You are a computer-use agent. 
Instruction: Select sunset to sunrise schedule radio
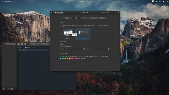coord(60,46)
